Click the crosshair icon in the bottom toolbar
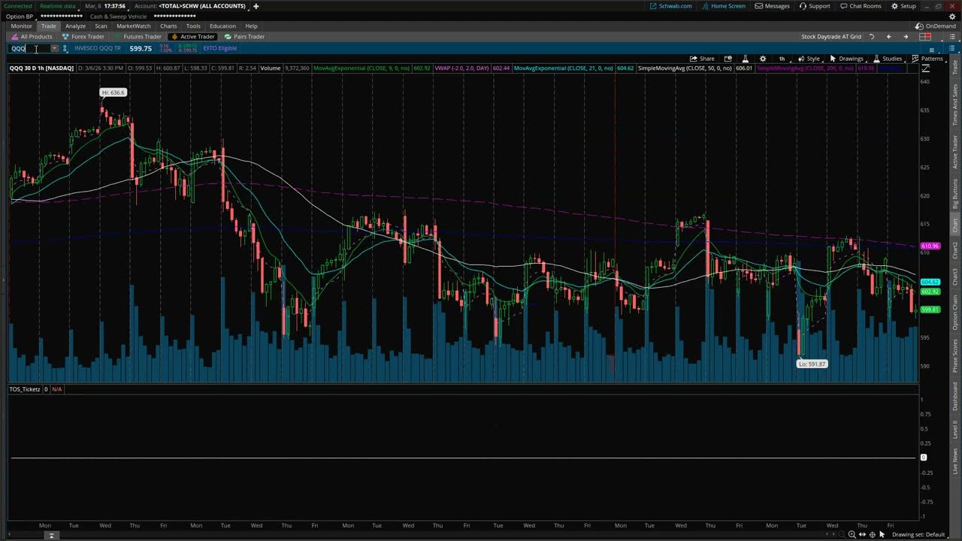Viewport: 962px width, 541px height. 872,534
